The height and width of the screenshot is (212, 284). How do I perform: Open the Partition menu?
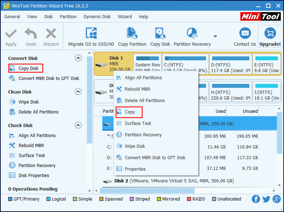(68, 17)
